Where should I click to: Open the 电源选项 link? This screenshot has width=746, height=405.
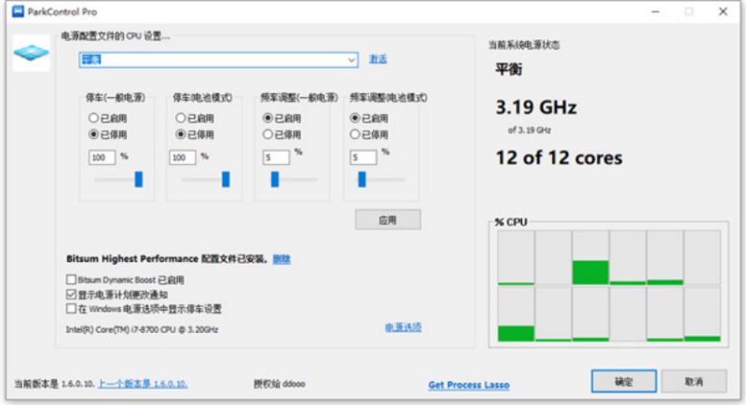404,328
